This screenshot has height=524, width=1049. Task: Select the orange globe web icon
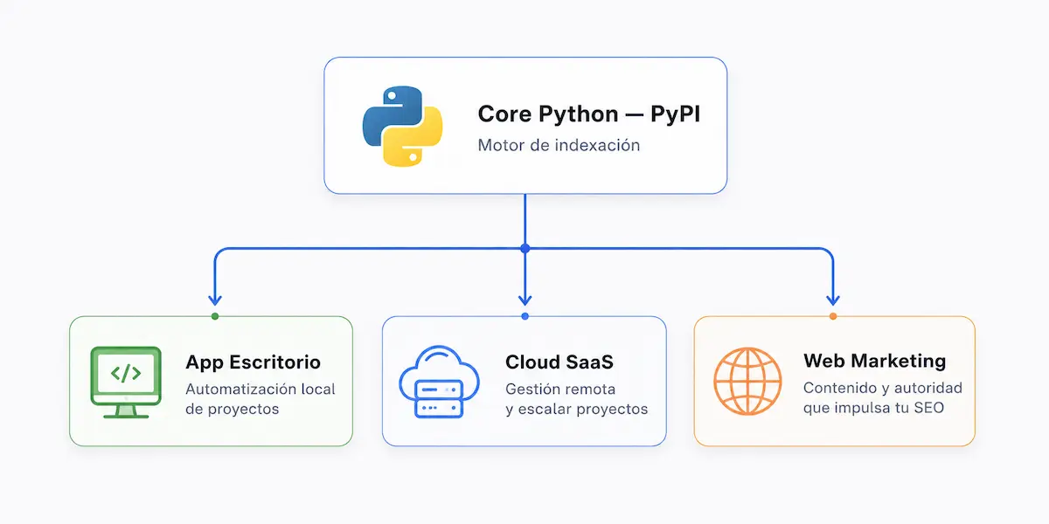pyautogui.click(x=747, y=382)
